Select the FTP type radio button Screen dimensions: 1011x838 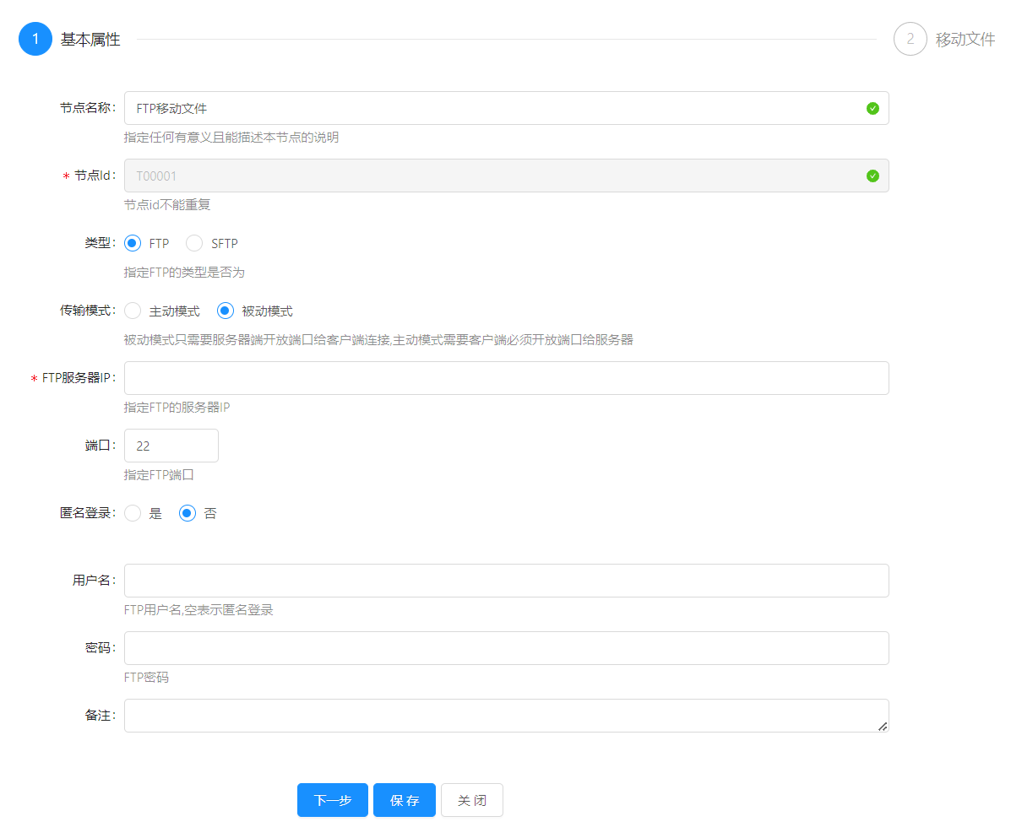coord(133,243)
